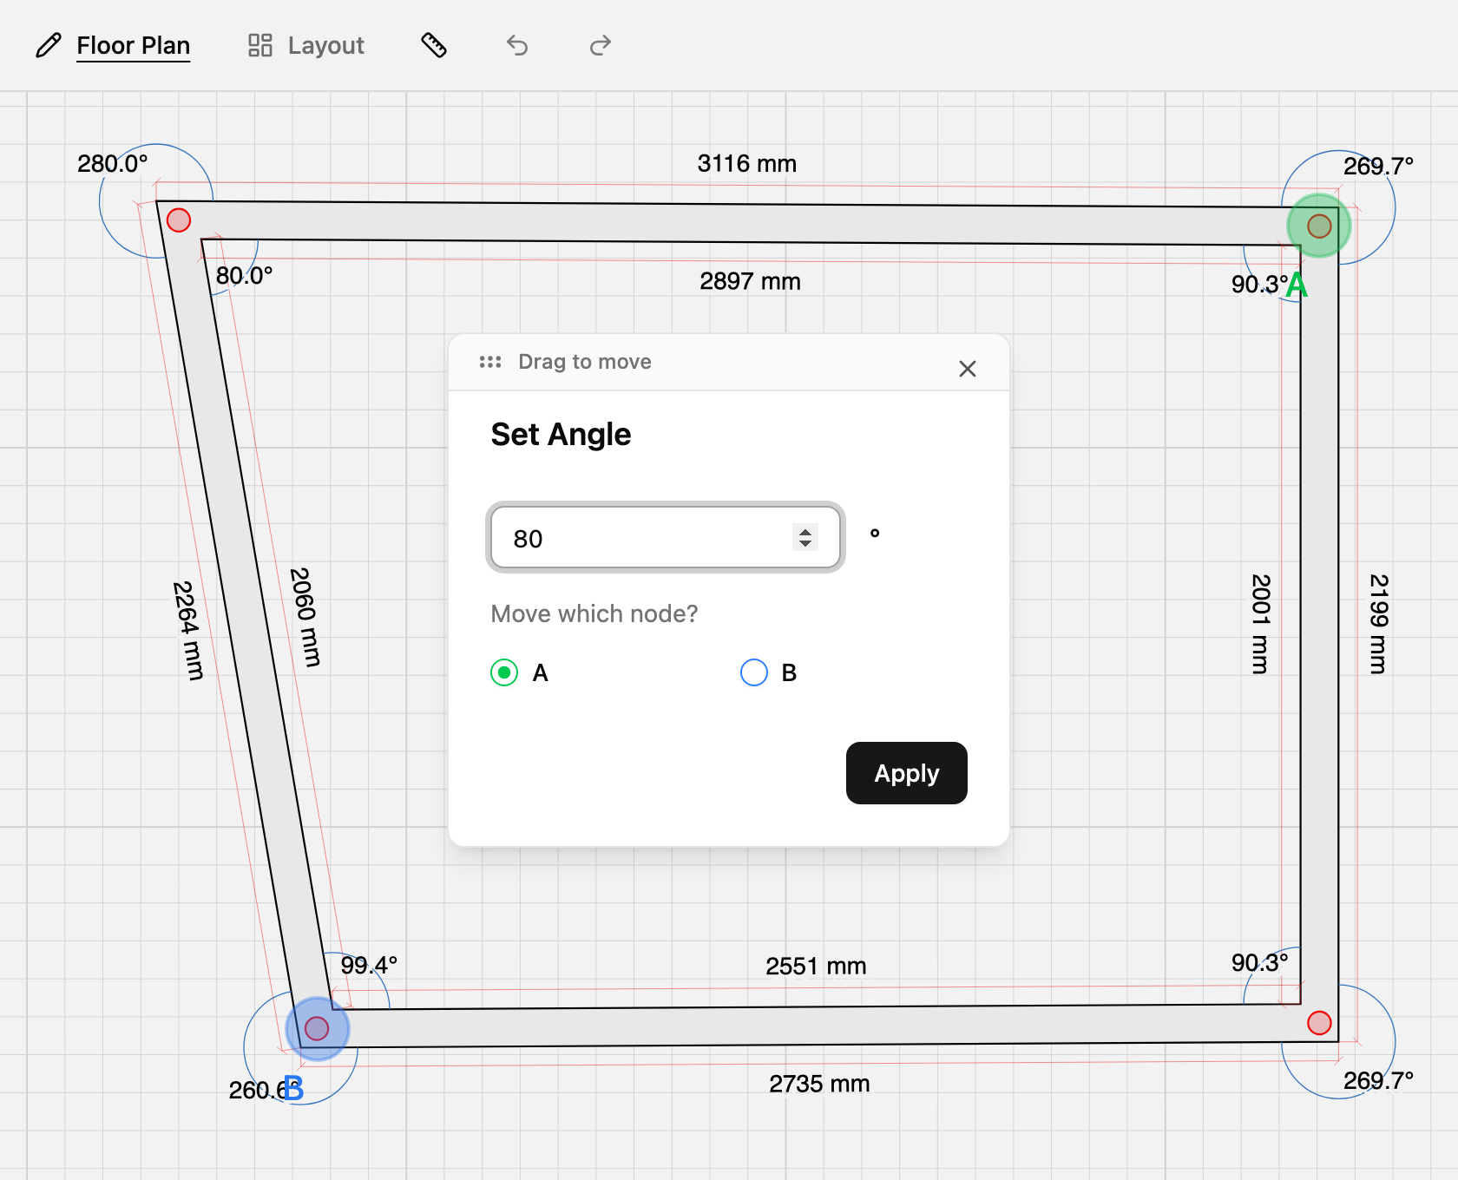Select node A radio button

(504, 672)
